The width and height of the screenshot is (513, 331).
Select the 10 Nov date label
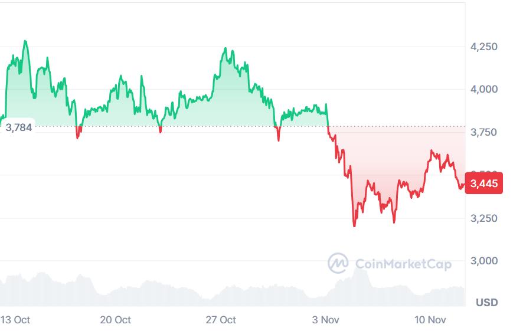point(430,320)
